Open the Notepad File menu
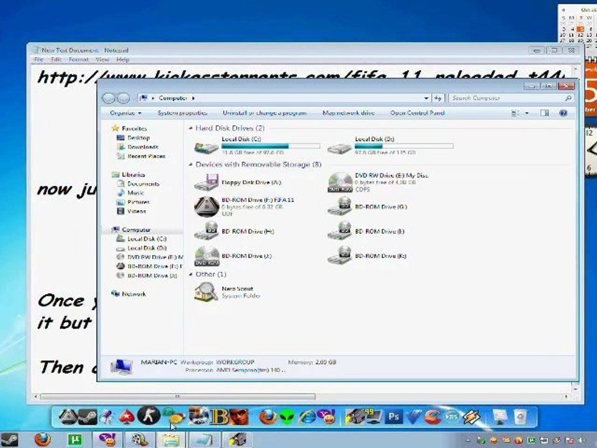The width and height of the screenshot is (597, 448). pyautogui.click(x=39, y=60)
